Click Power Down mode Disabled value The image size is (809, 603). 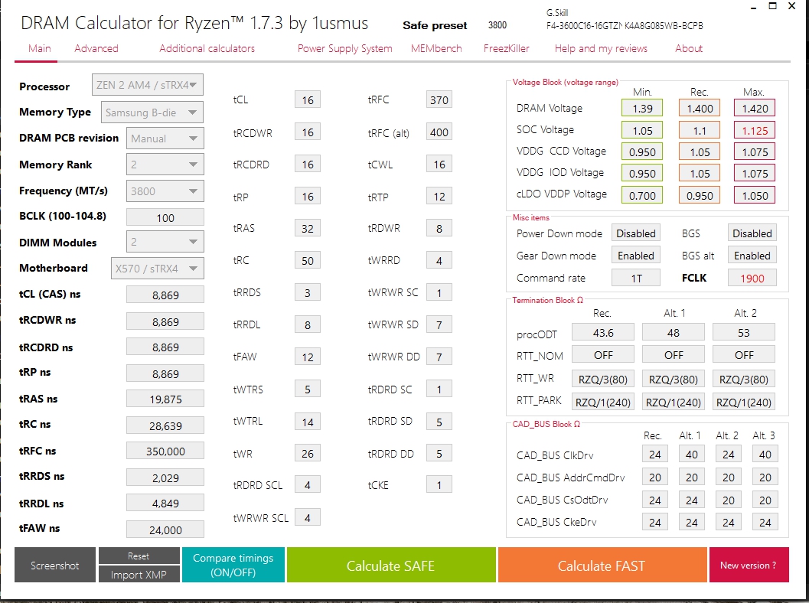coord(635,233)
